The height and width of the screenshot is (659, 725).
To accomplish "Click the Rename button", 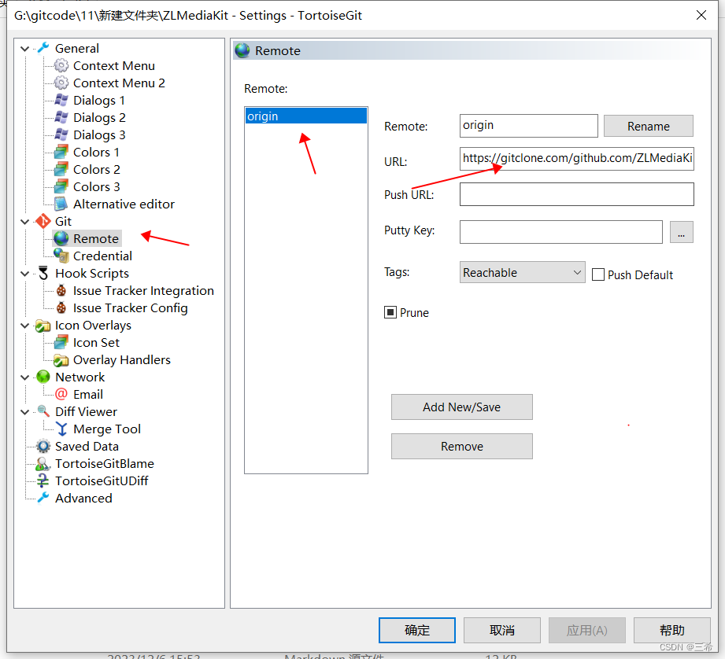I will [648, 126].
